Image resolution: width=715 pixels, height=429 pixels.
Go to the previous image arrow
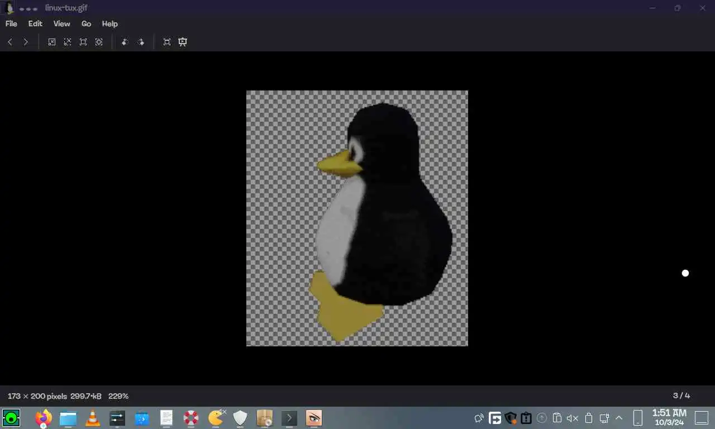click(x=10, y=42)
